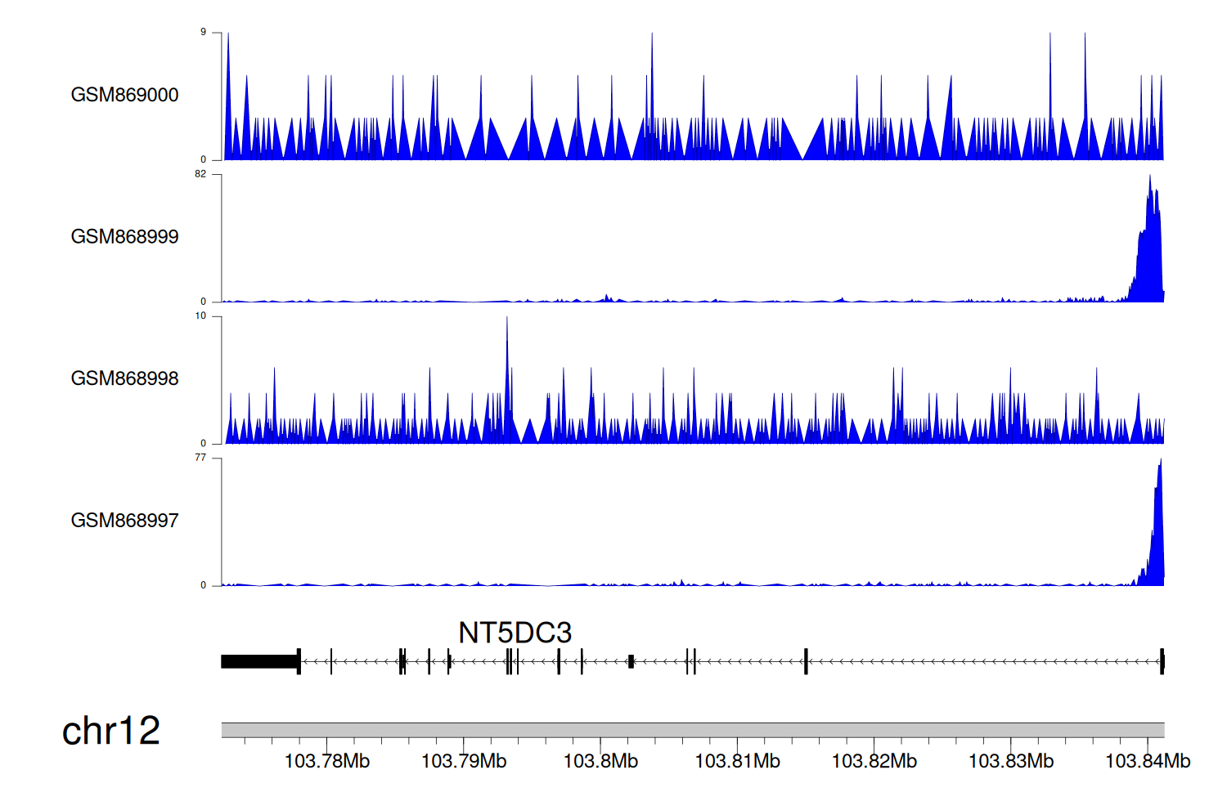Select the 103.83Mb axis label

[1011, 762]
